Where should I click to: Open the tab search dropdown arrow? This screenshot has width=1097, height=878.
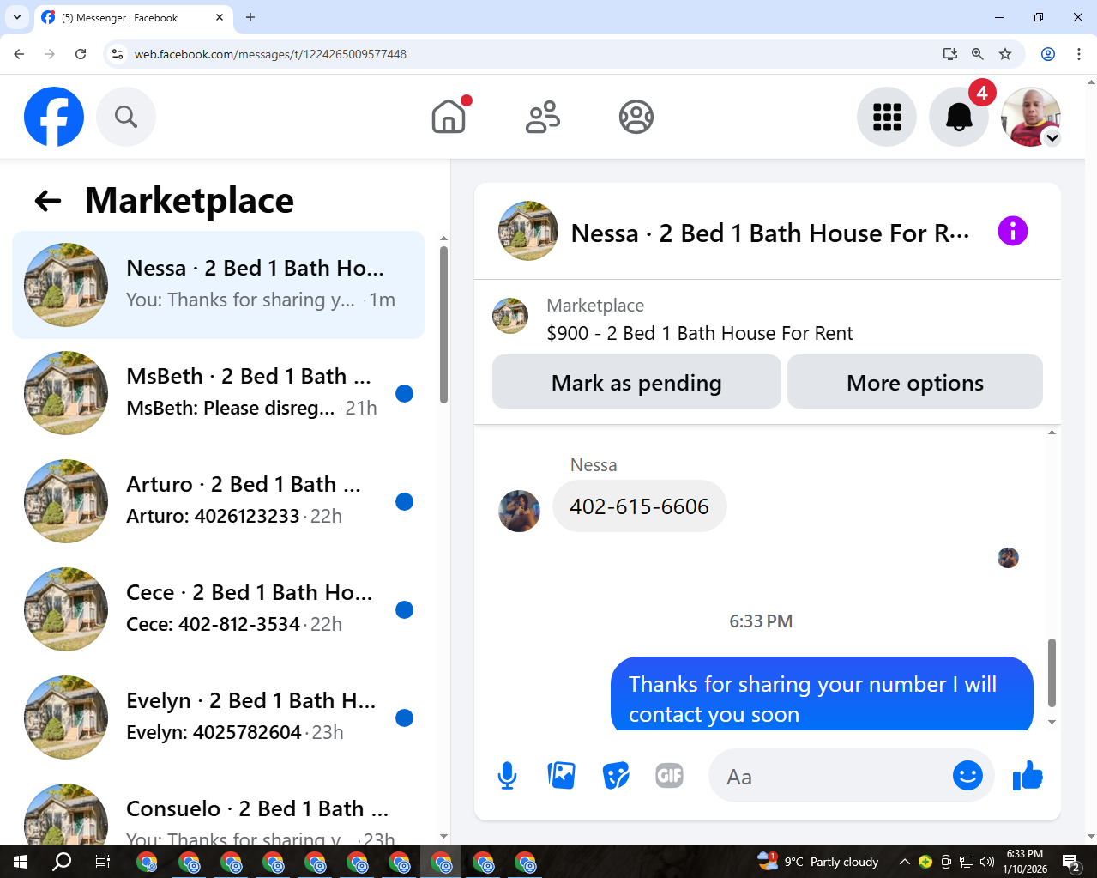tap(17, 17)
